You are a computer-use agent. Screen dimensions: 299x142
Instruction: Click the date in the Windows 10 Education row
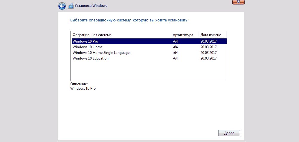pos(208,58)
